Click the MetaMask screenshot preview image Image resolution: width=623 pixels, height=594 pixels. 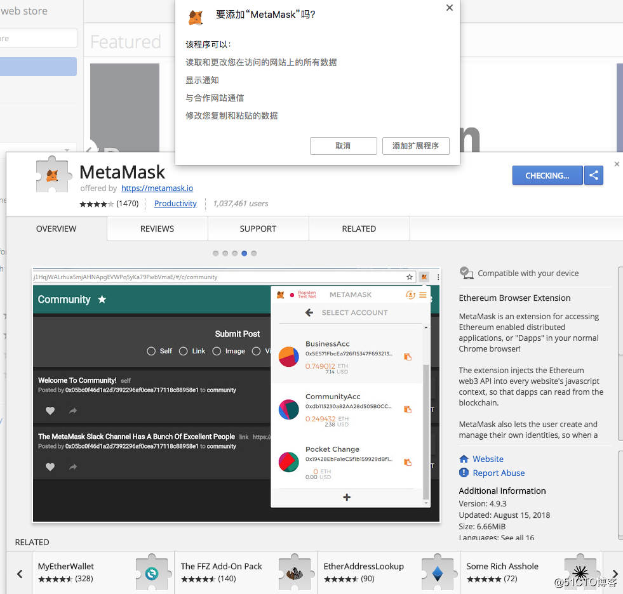click(x=236, y=395)
